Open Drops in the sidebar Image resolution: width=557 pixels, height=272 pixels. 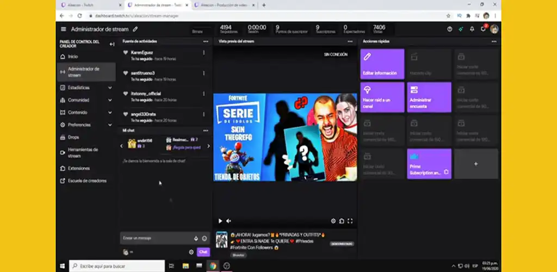coord(86,138)
